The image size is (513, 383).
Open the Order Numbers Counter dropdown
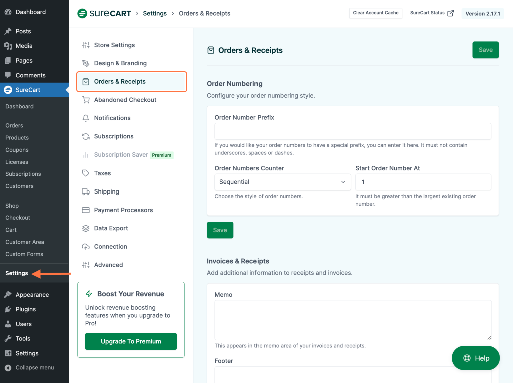[x=283, y=182]
